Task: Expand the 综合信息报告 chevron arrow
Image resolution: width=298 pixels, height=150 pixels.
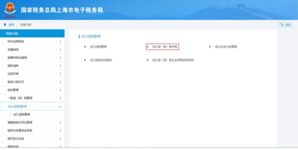Action: (61, 42)
